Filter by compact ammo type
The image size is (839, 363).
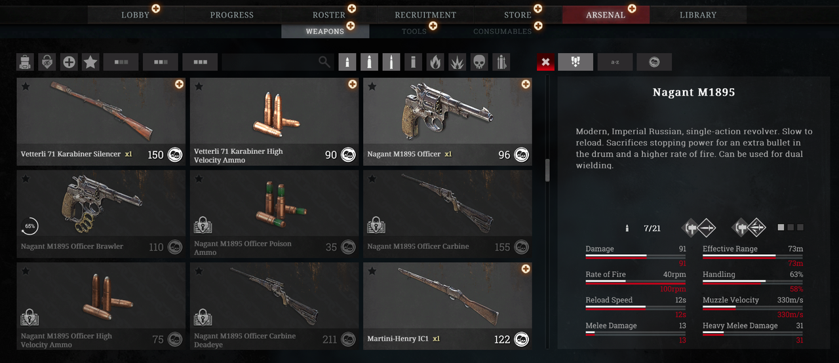point(347,62)
